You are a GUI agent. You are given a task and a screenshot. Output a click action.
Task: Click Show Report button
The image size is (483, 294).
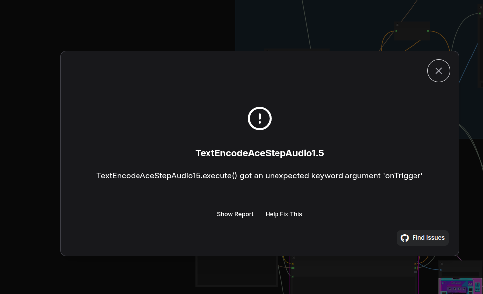tap(235, 214)
